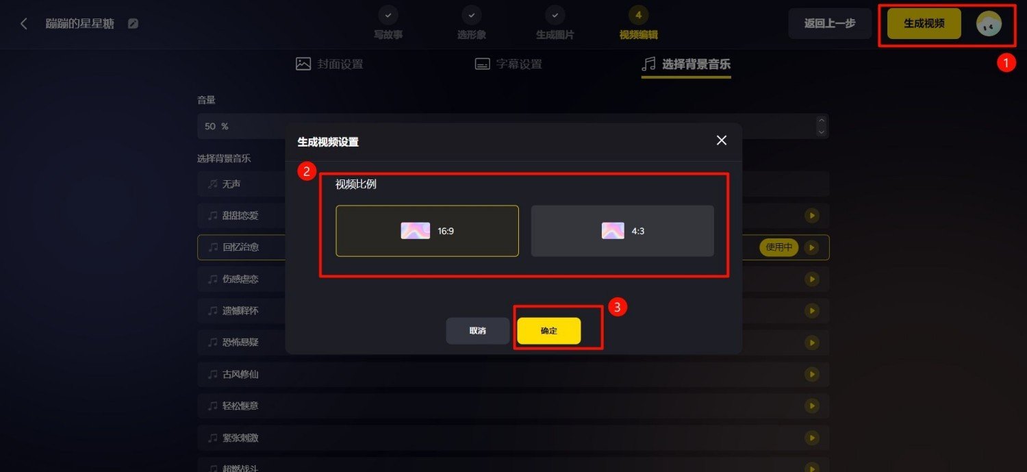The height and width of the screenshot is (472, 1027).
Task: Play preview of 回忆治愈 track
Action: 811,247
